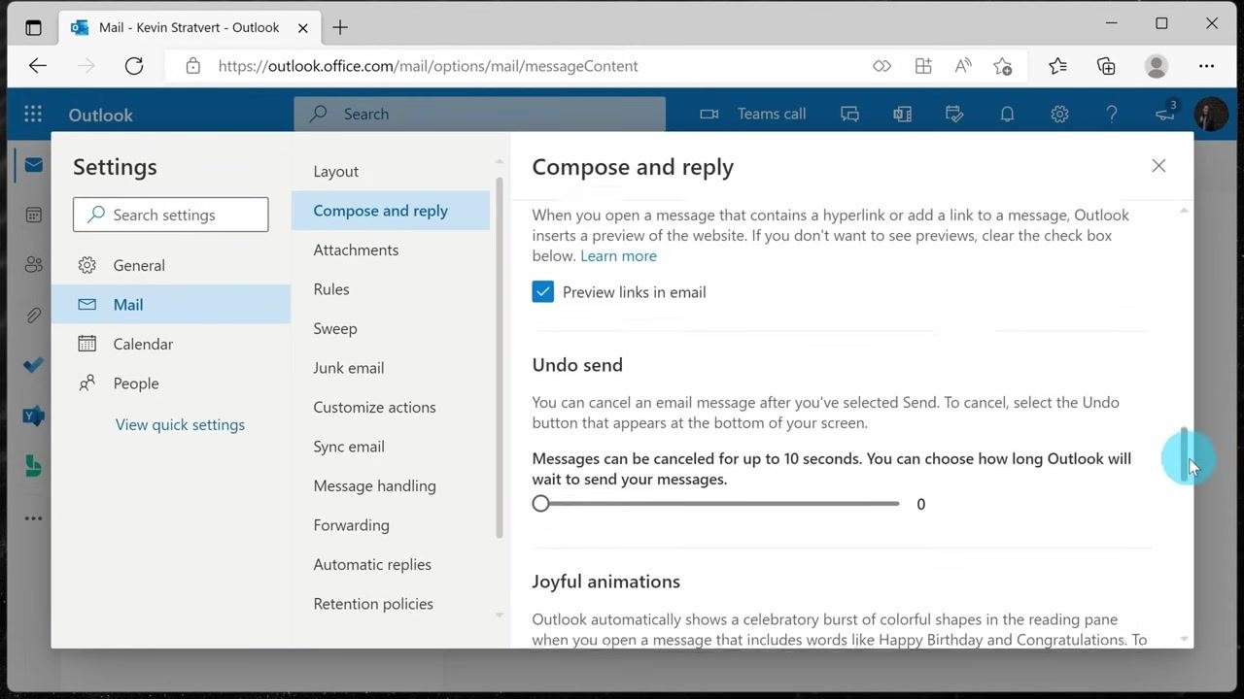The height and width of the screenshot is (699, 1244).
Task: Close the Mail - Kevin Stratvert tab
Action: (x=303, y=27)
